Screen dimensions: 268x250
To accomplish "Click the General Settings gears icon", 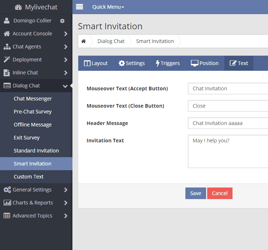I will click(7, 190).
